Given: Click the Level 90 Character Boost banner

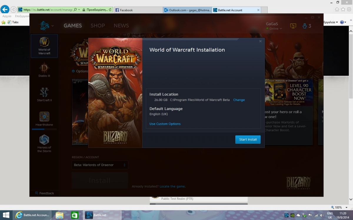Looking at the screenshot, I should pos(289,92).
